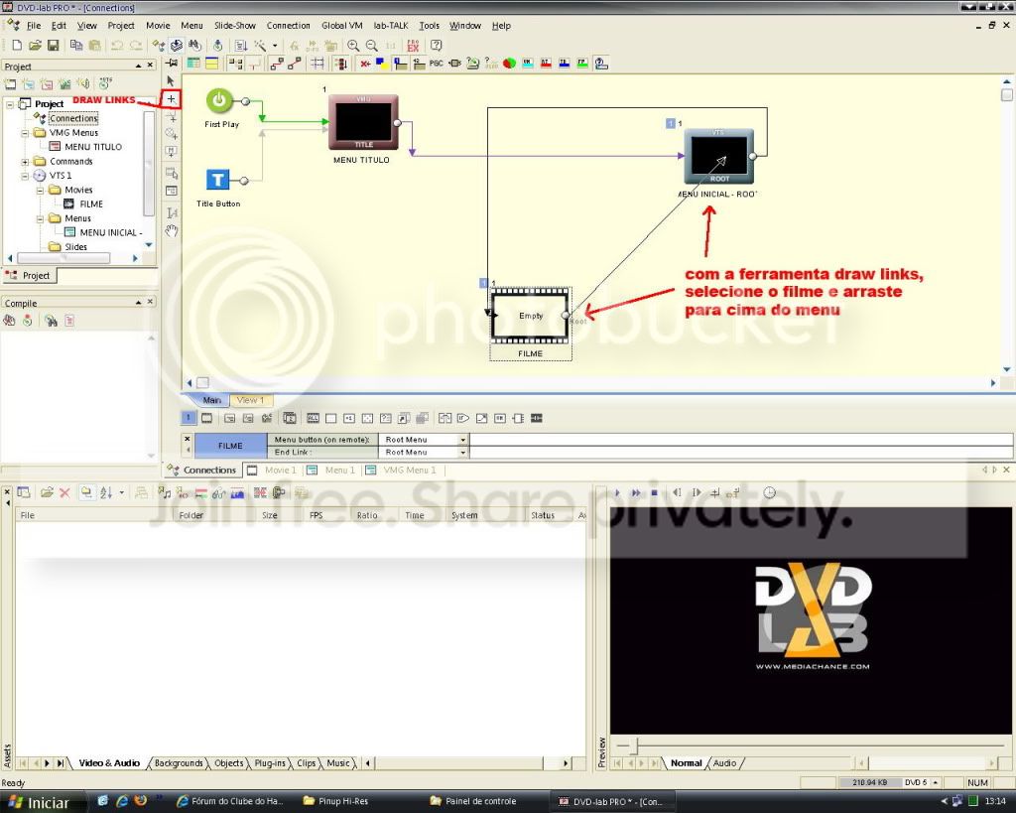Select the hand pan tool
Screen dimensions: 1016x813
pyautogui.click(x=170, y=230)
